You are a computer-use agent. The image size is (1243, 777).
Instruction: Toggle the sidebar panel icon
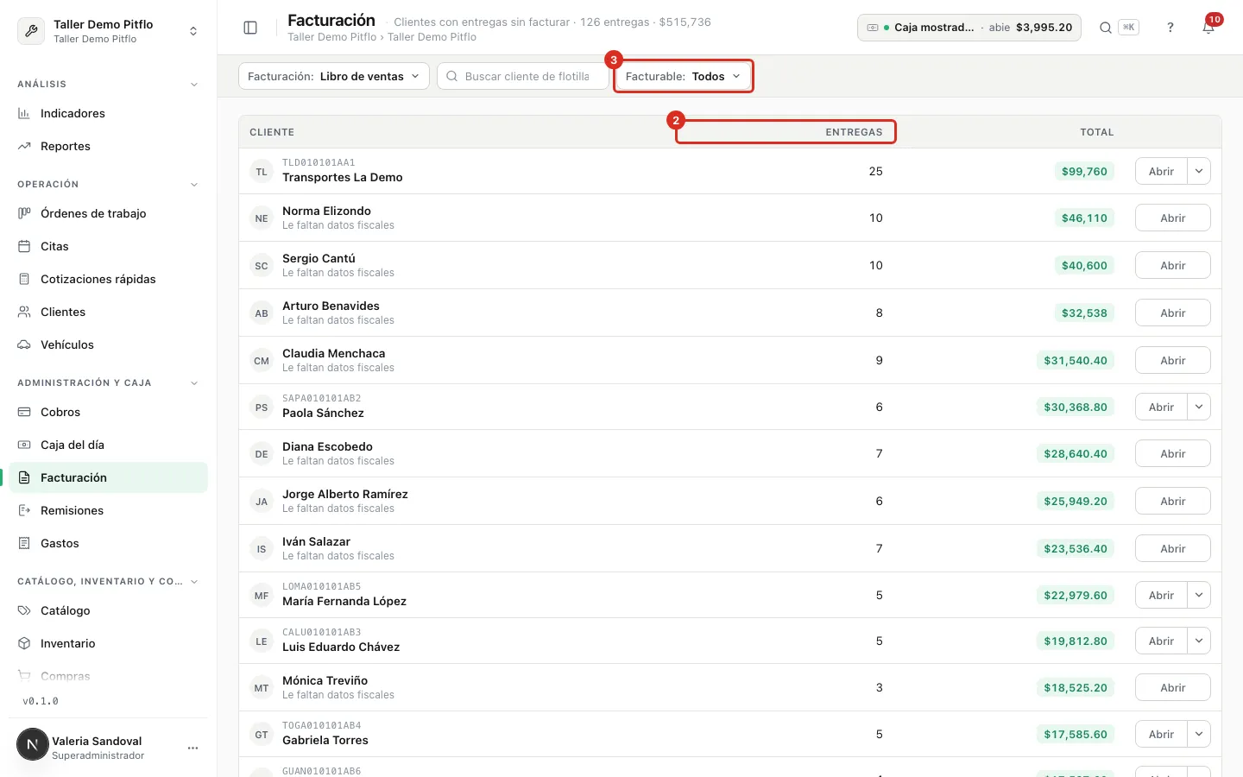(250, 28)
